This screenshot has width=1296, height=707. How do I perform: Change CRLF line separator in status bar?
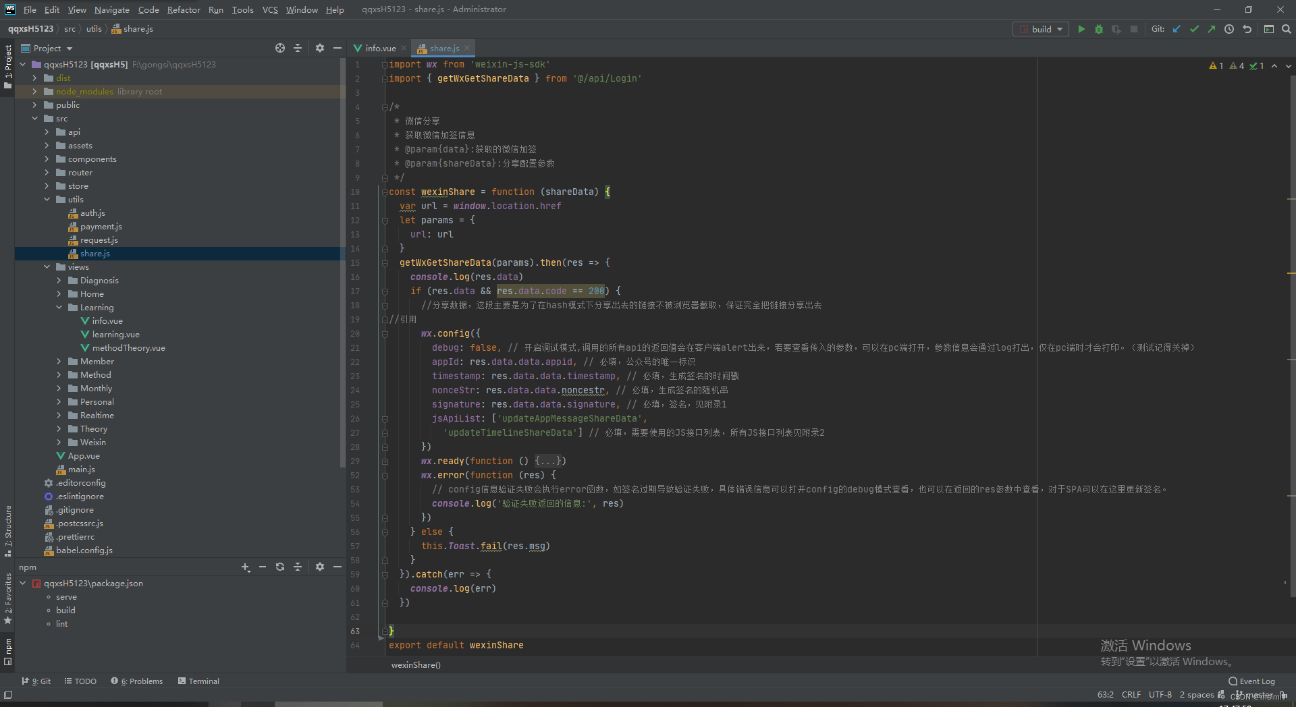click(x=1131, y=695)
